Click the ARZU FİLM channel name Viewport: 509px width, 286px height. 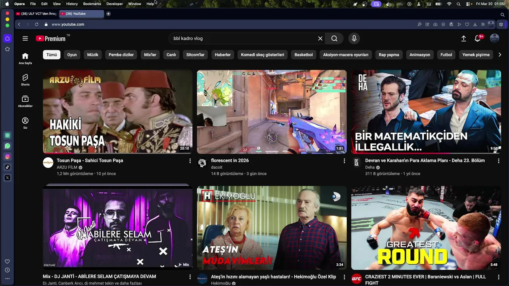pos(67,167)
